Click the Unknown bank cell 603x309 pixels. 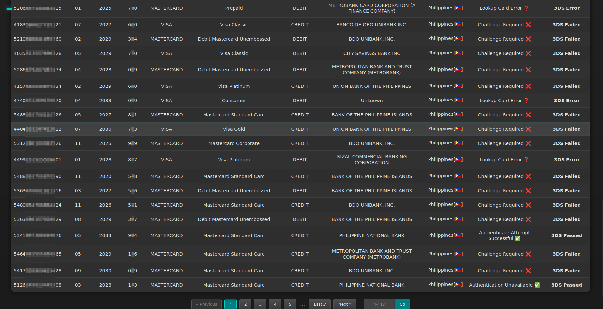(372, 101)
